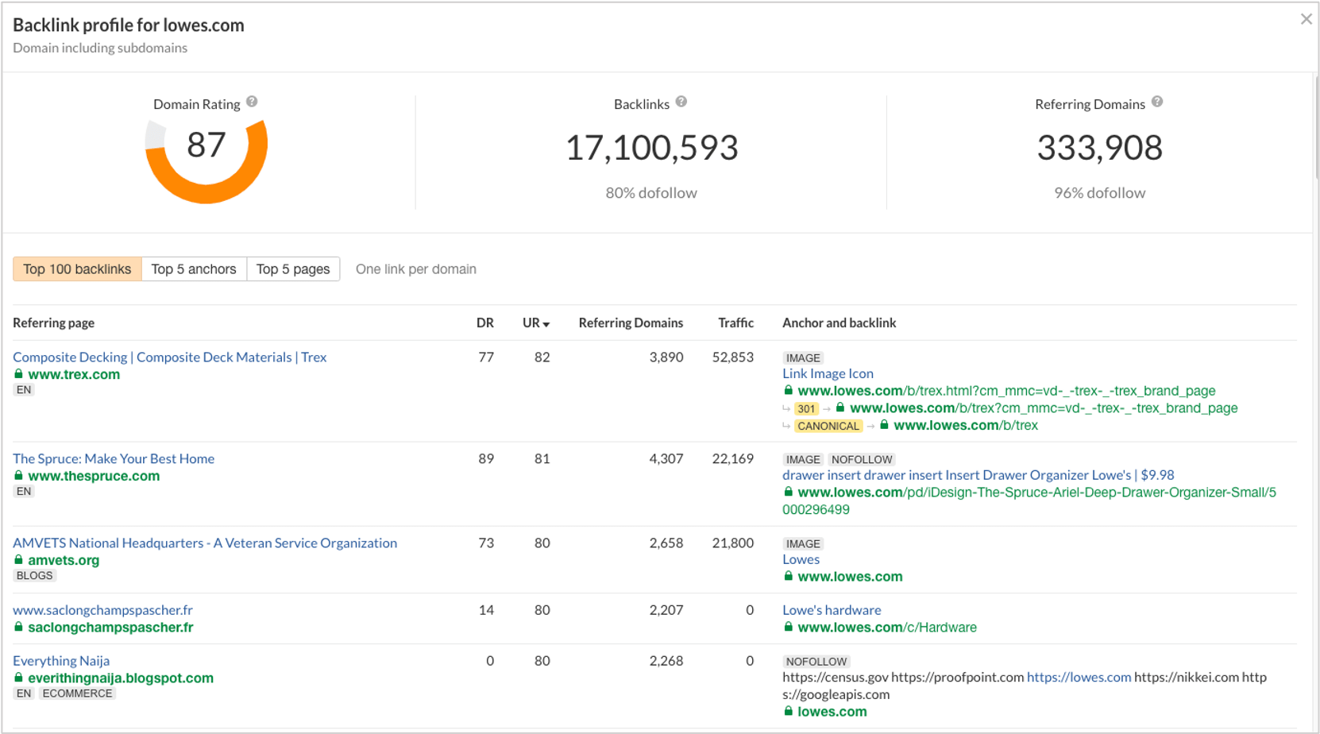This screenshot has height=734, width=1320.
Task: Click the amvets.org domain link
Action: coord(64,560)
